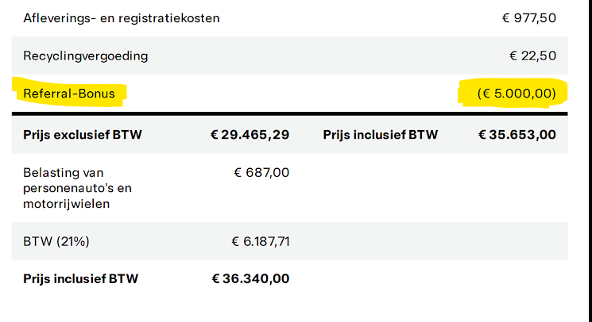Select the € 6.187,71 BTW amount

tap(260, 241)
